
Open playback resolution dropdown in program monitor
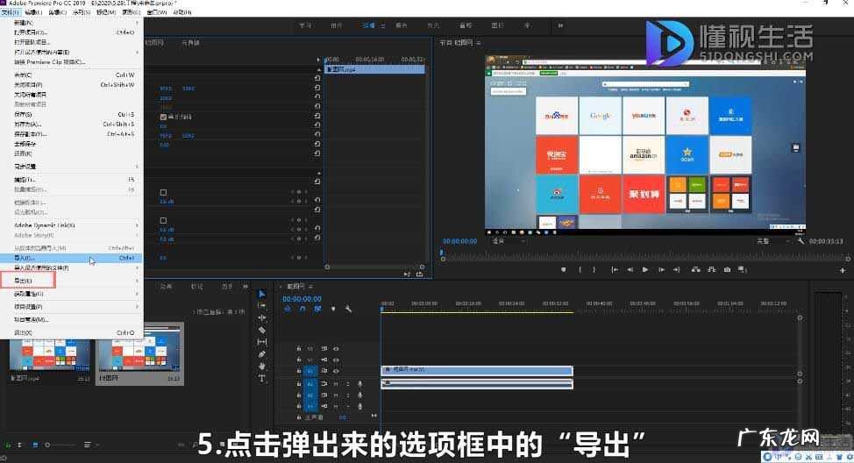[772, 241]
